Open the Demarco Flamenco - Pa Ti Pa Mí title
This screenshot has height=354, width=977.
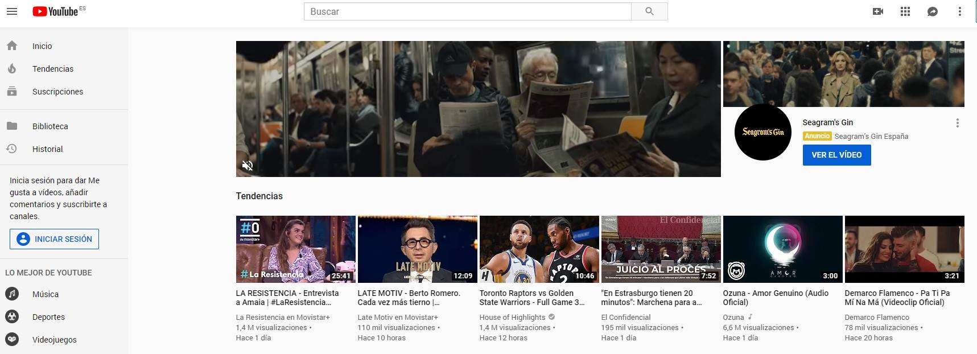click(897, 298)
